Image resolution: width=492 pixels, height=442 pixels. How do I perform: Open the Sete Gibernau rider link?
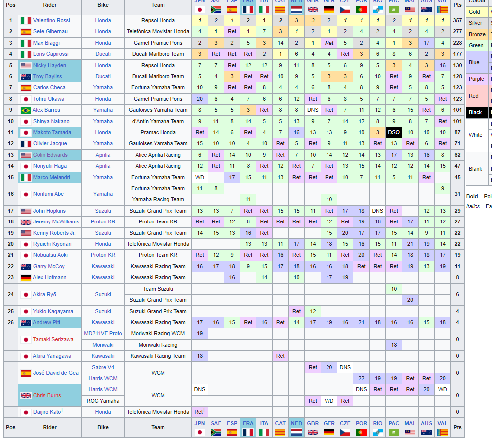click(x=50, y=32)
